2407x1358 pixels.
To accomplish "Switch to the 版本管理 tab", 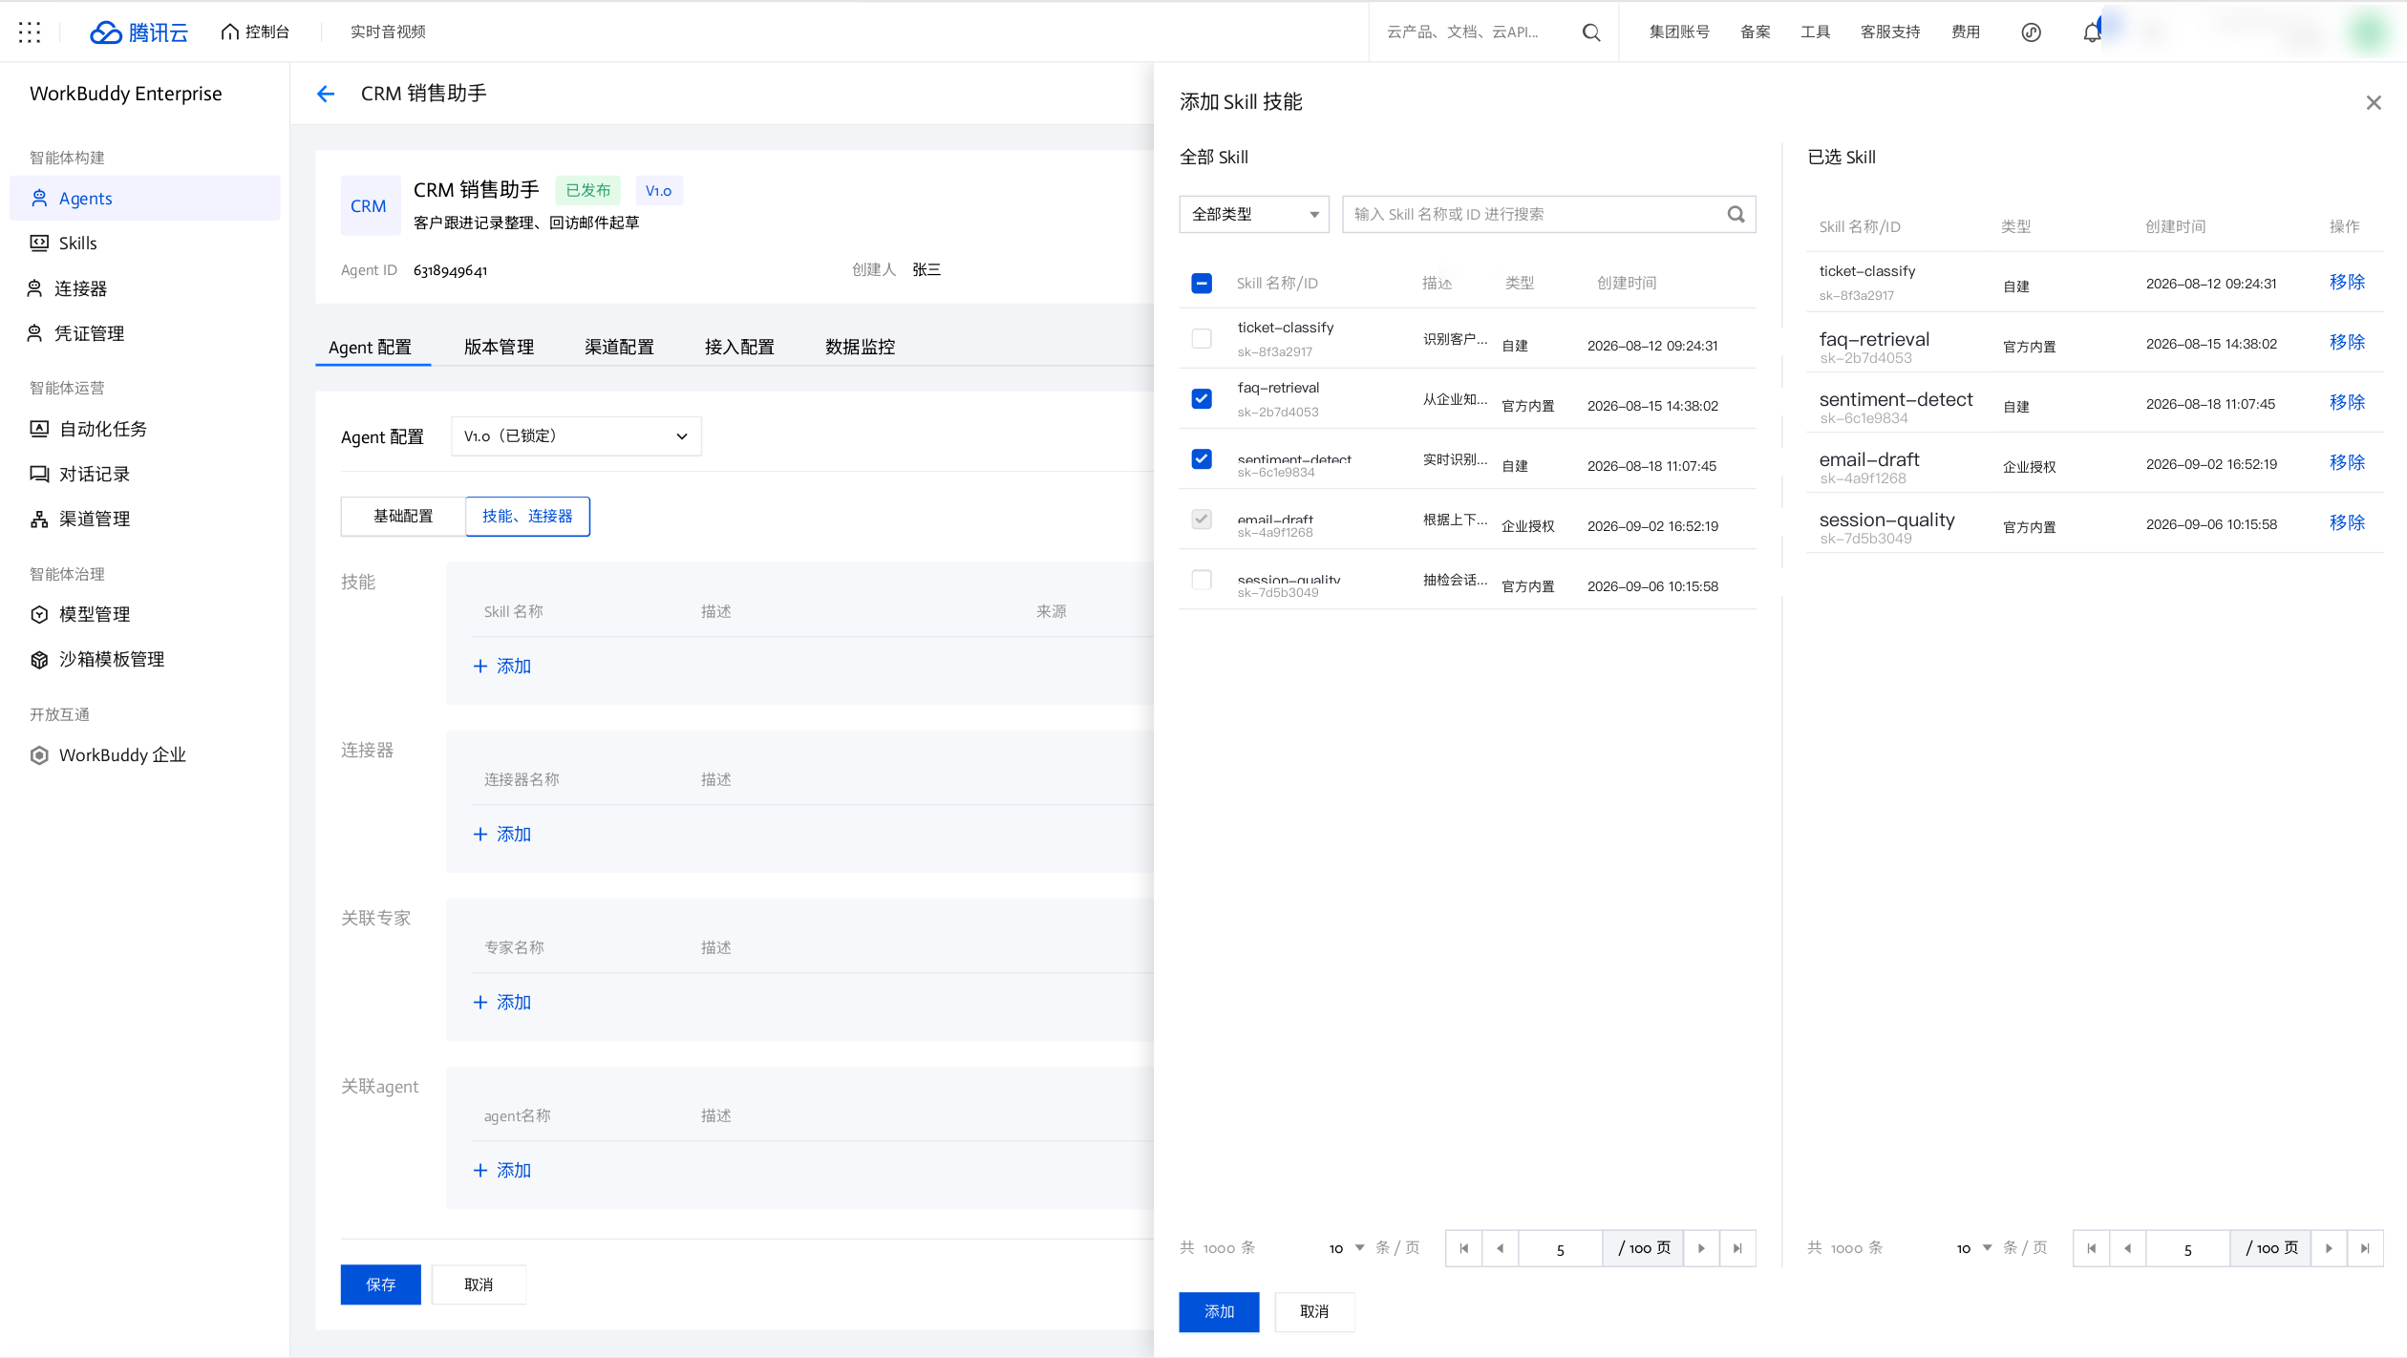I will click(499, 347).
